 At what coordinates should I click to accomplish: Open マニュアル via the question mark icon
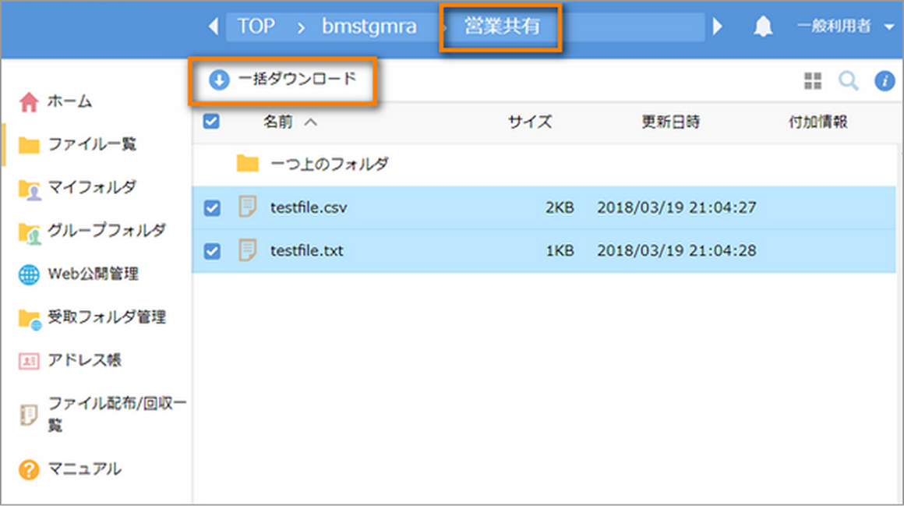[27, 470]
